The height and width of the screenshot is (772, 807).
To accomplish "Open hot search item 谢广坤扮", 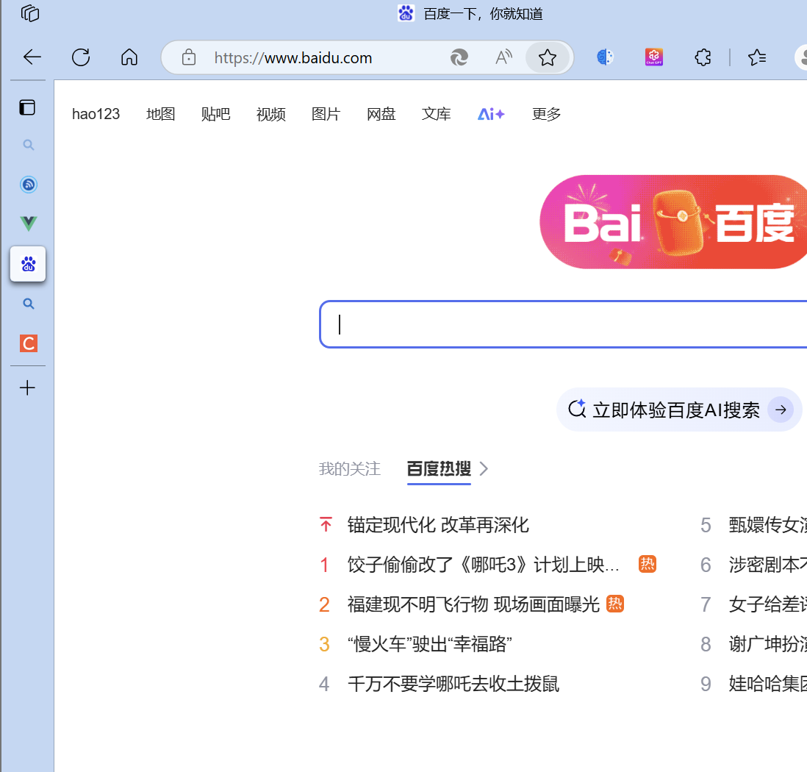I will (767, 644).
